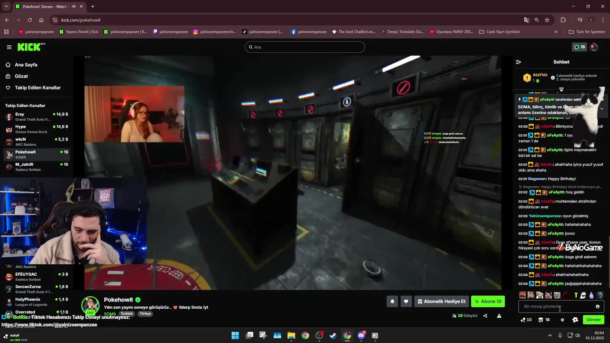Expand the pinned message chevron
Viewport: 610px width, 343px height.
(x=601, y=109)
